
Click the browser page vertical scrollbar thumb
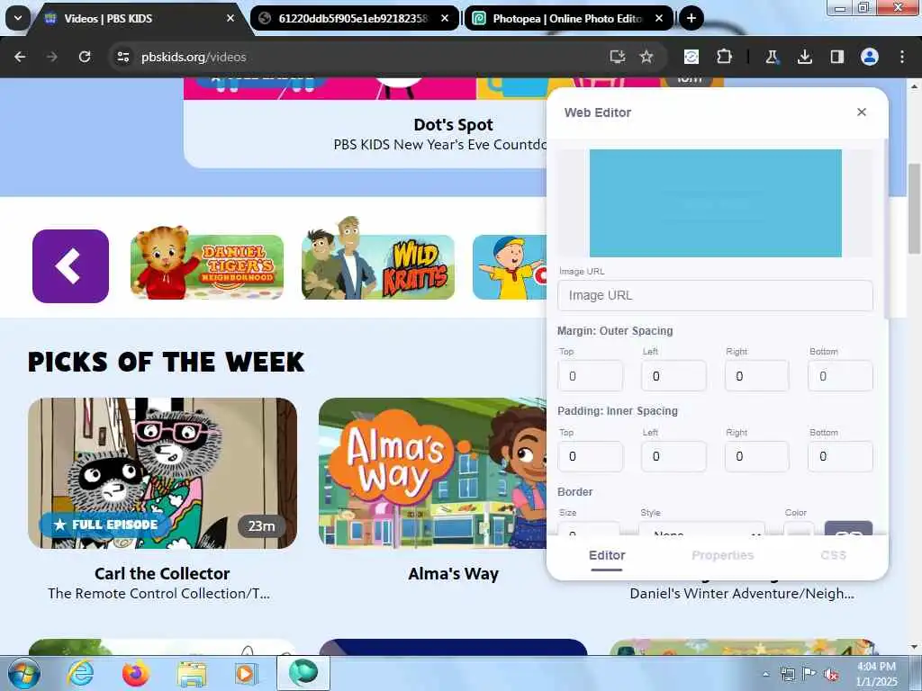(915, 208)
